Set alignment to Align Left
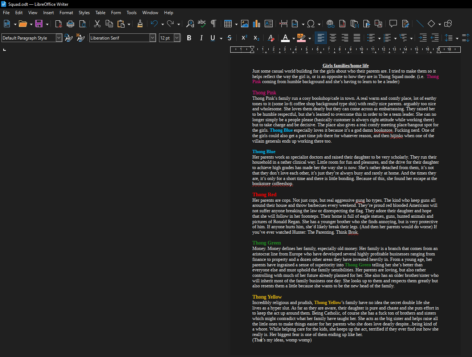Image resolution: width=472 pixels, height=357 pixels. [321, 38]
